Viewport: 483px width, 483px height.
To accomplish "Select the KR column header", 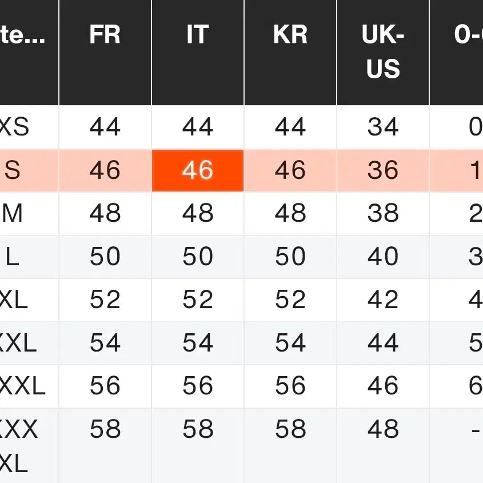I will 290,35.
